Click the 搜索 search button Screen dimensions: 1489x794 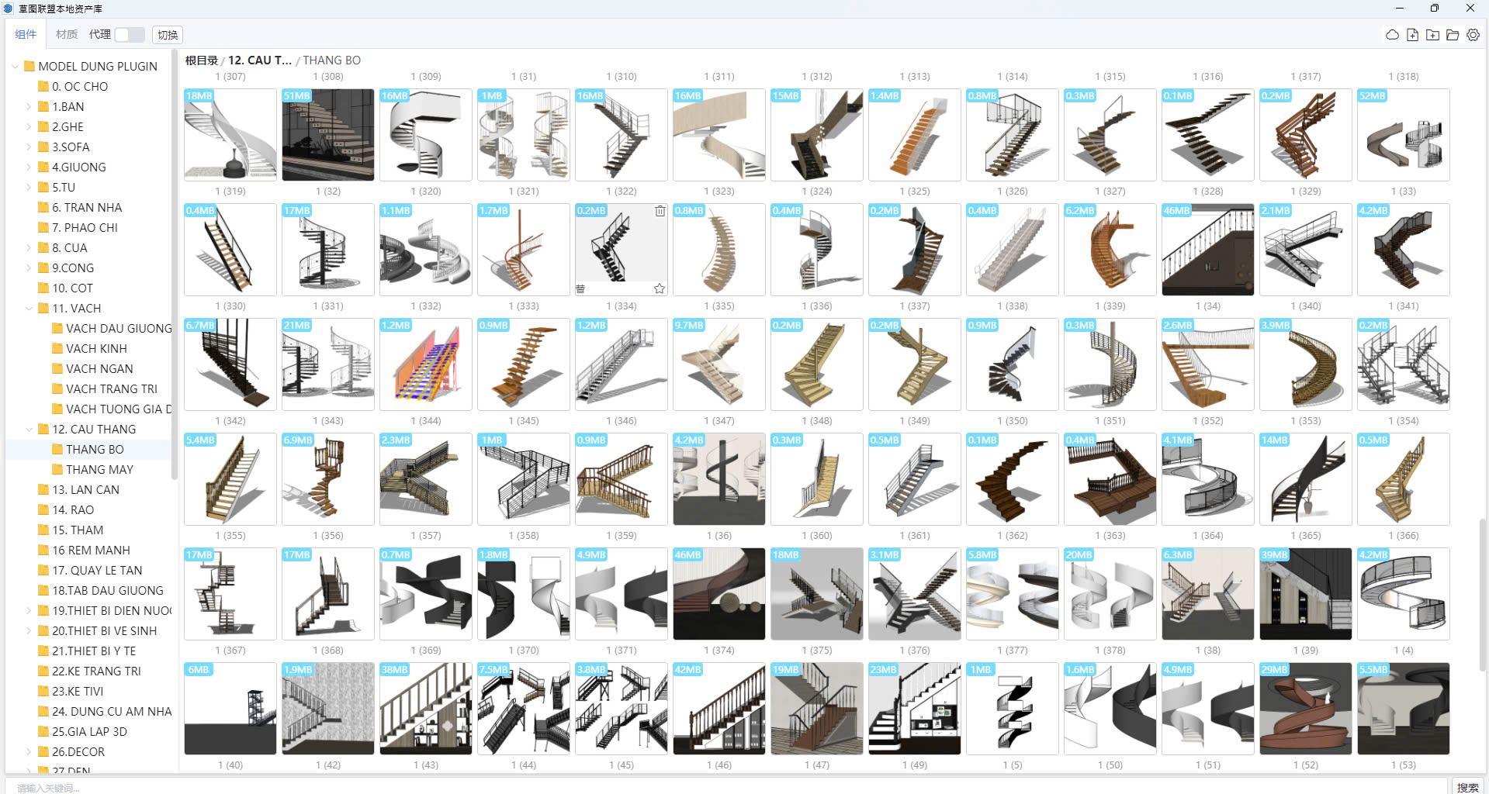1467,787
